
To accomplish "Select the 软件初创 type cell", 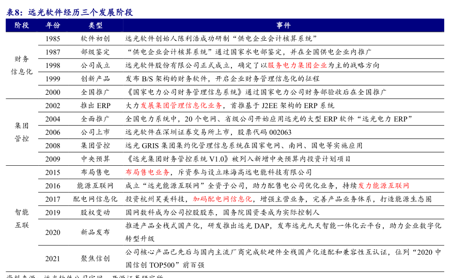I will click(96, 39).
